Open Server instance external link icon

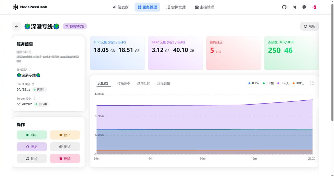pyautogui.click(x=34, y=99)
